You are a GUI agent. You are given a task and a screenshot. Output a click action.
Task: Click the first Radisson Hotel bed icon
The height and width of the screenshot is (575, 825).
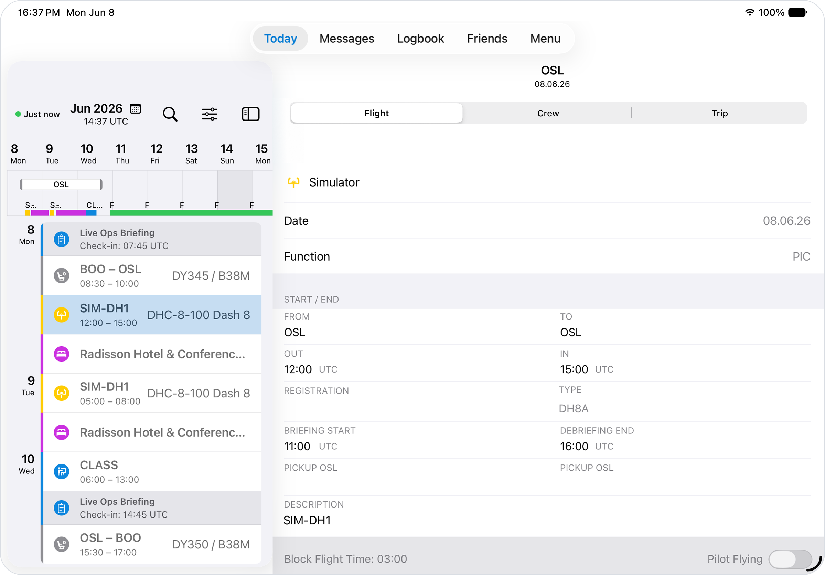(x=62, y=354)
